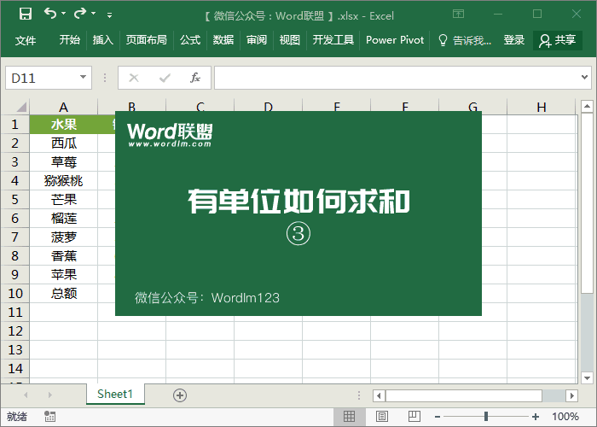Click the 总额 cell

(64, 293)
